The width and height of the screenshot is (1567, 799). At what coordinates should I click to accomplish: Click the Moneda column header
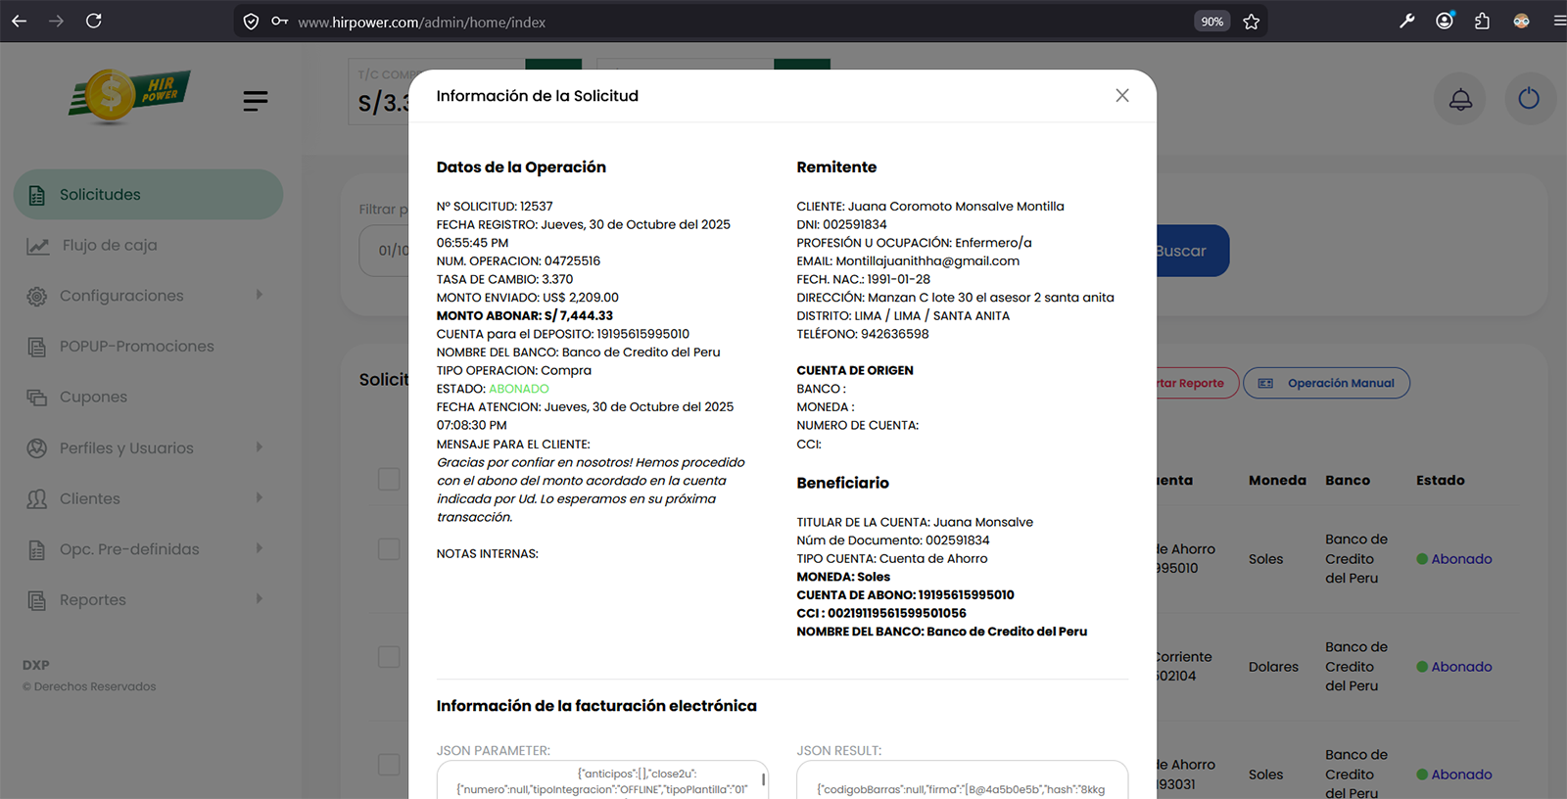click(x=1277, y=480)
